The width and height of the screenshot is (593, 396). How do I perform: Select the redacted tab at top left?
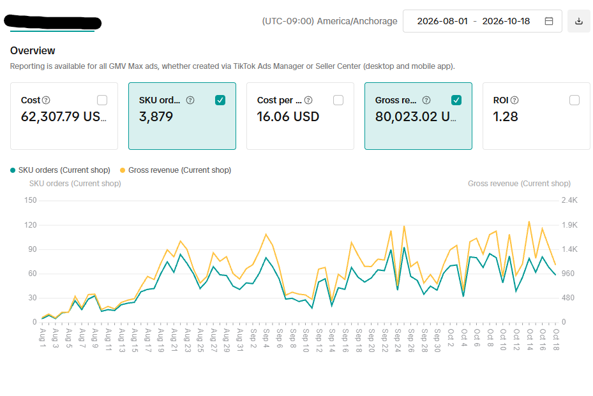(52, 23)
